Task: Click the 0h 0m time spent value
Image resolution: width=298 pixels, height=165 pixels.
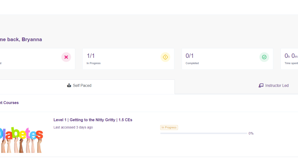Action: click(x=291, y=56)
